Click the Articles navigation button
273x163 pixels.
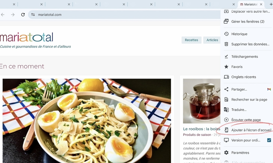pyautogui.click(x=212, y=40)
